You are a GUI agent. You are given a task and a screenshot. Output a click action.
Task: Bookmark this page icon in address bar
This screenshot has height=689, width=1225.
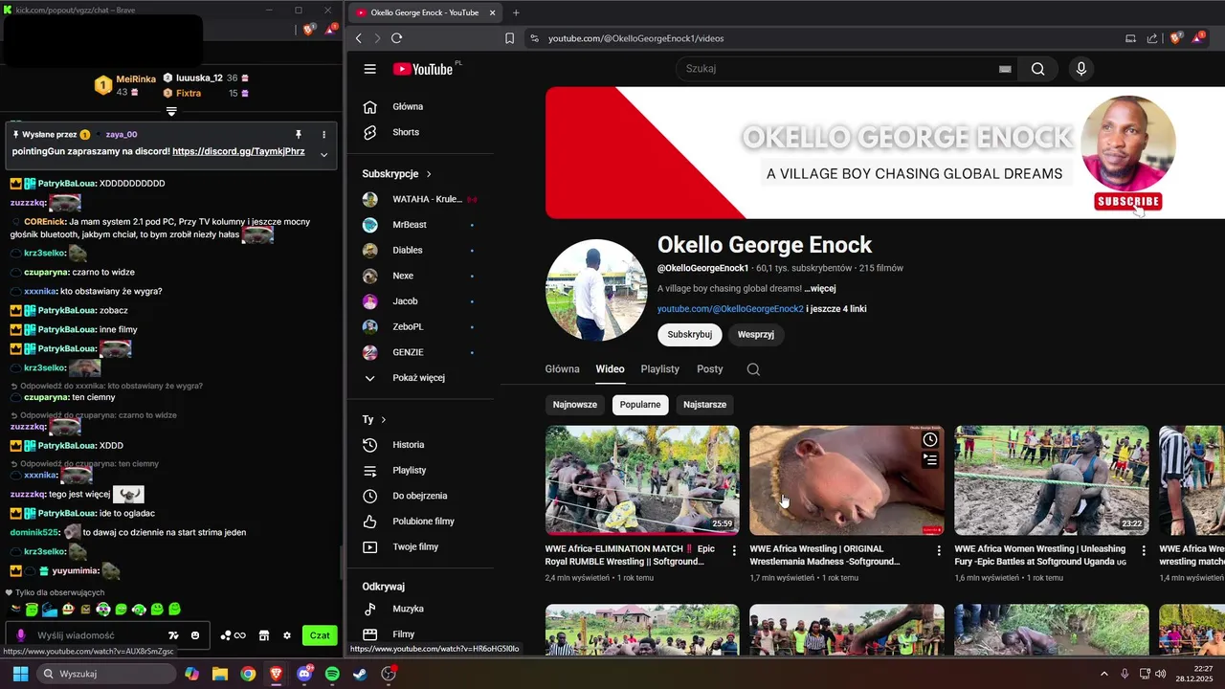point(509,38)
